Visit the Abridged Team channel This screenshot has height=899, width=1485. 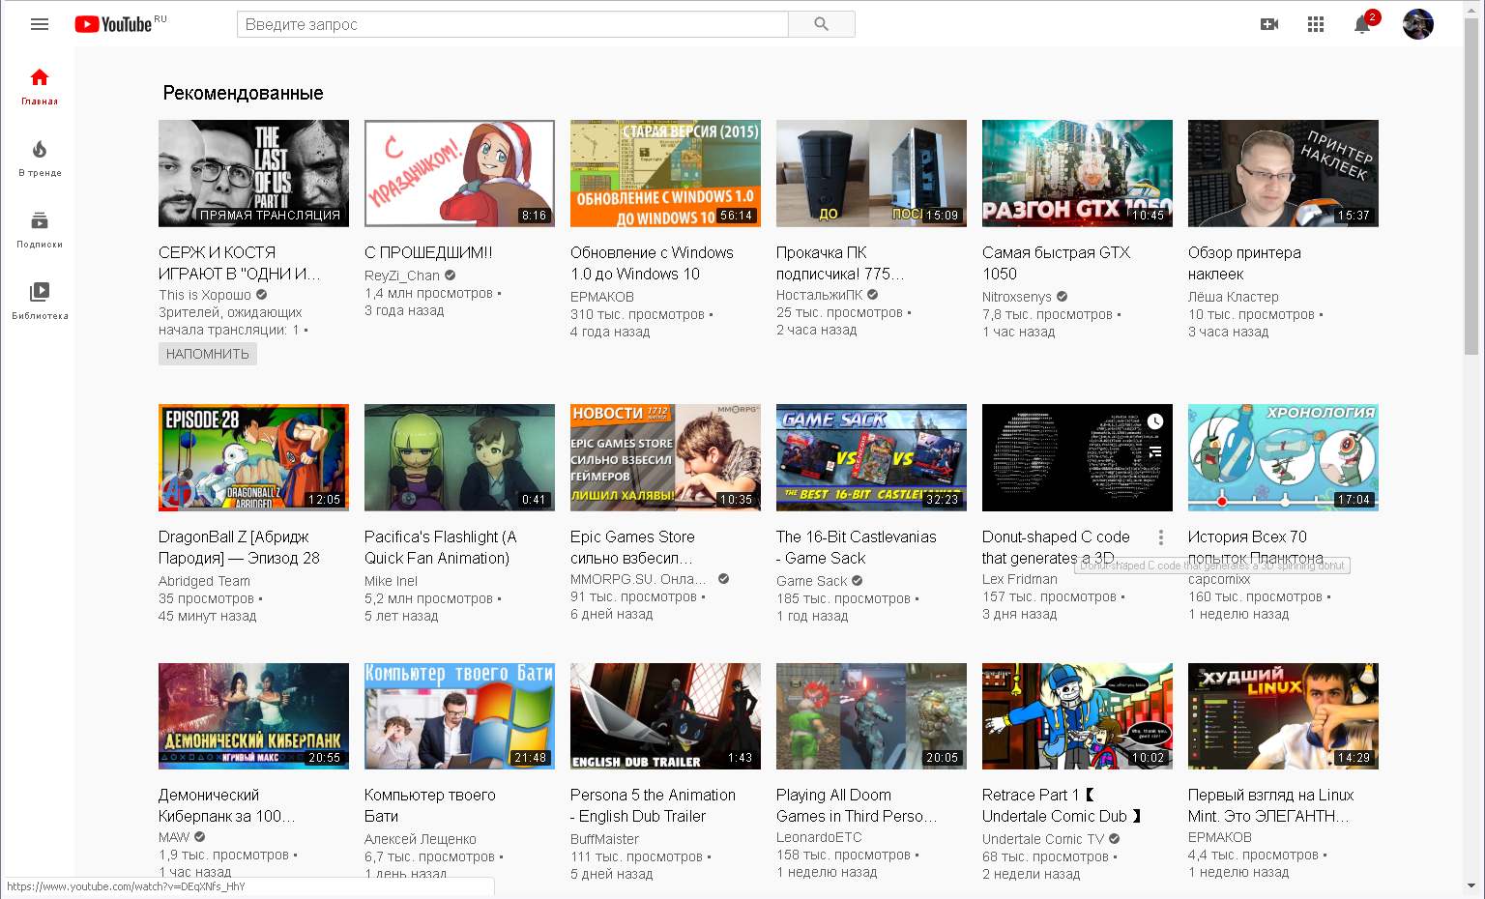[204, 581]
